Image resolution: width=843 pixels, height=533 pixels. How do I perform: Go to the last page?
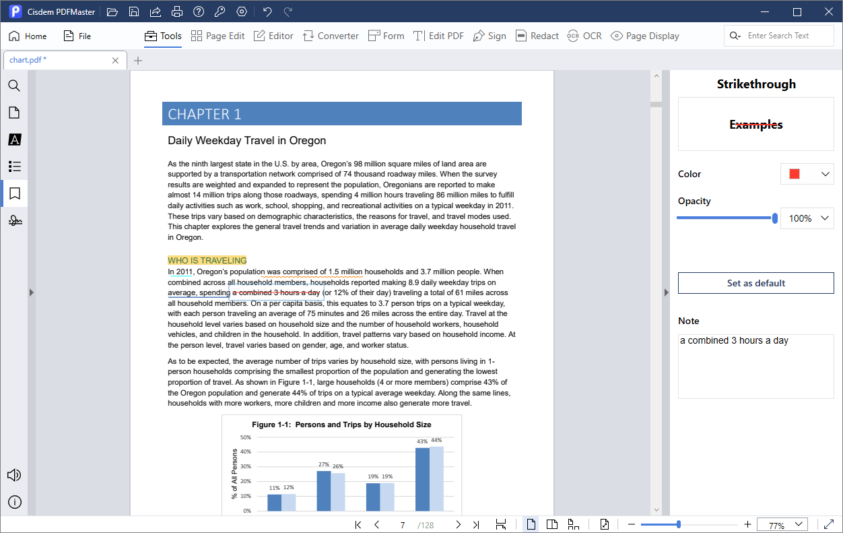click(476, 525)
